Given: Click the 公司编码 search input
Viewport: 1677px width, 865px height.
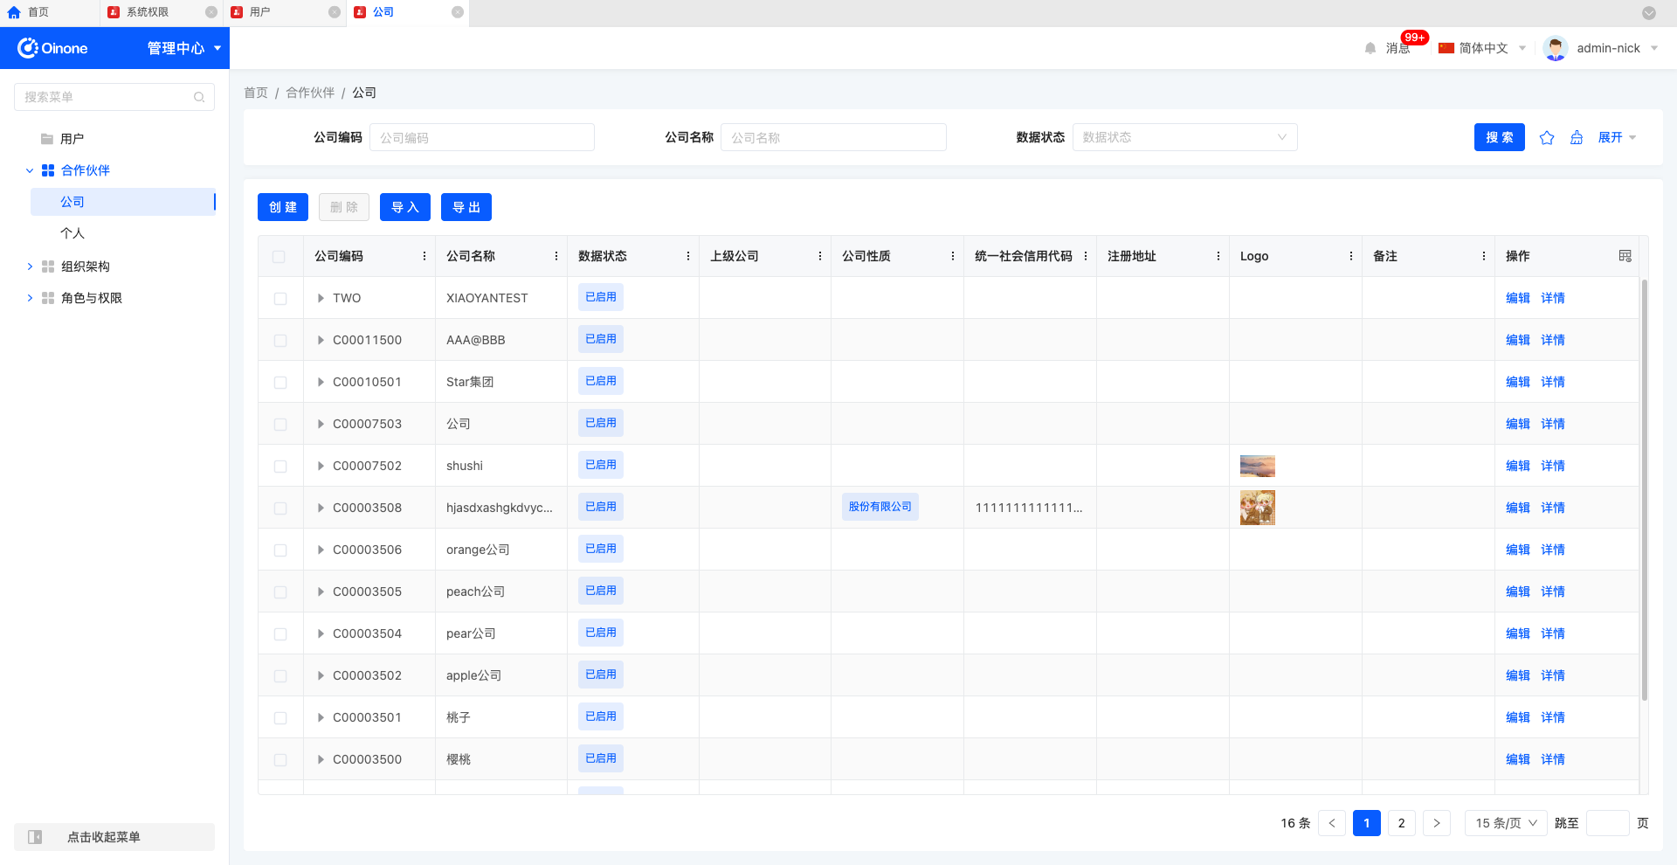Looking at the screenshot, I should pyautogui.click(x=482, y=137).
